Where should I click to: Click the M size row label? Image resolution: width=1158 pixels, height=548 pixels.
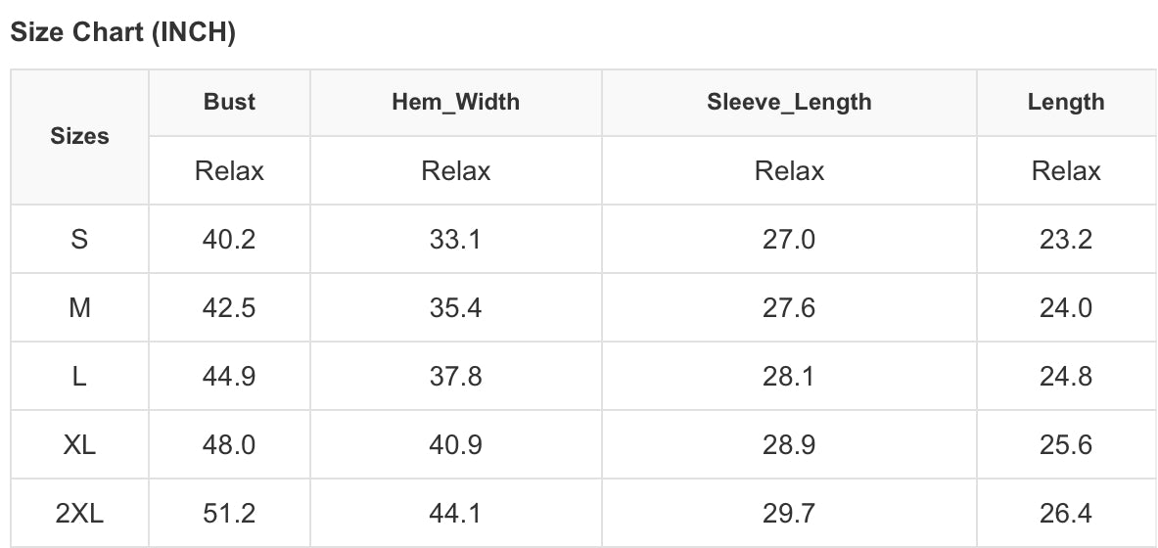click(79, 307)
